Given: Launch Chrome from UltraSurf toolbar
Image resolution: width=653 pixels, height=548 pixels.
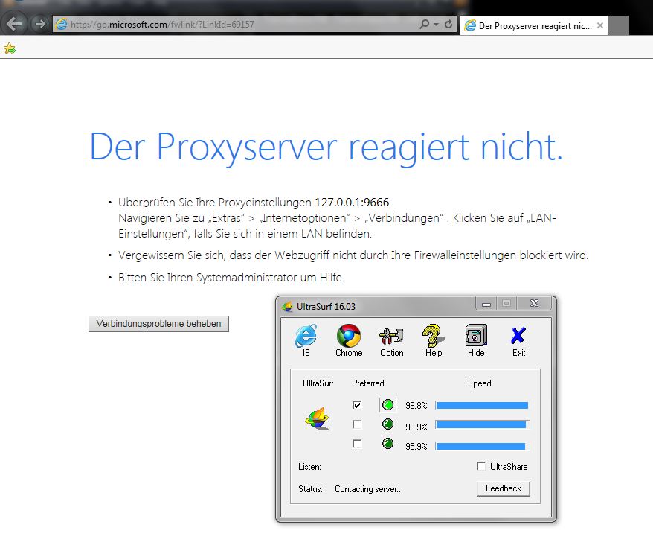Looking at the screenshot, I should click(x=349, y=341).
